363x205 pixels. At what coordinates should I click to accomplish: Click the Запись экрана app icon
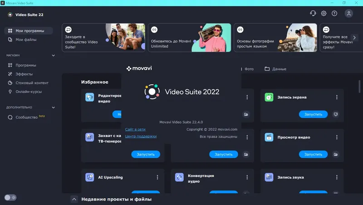pyautogui.click(x=269, y=97)
